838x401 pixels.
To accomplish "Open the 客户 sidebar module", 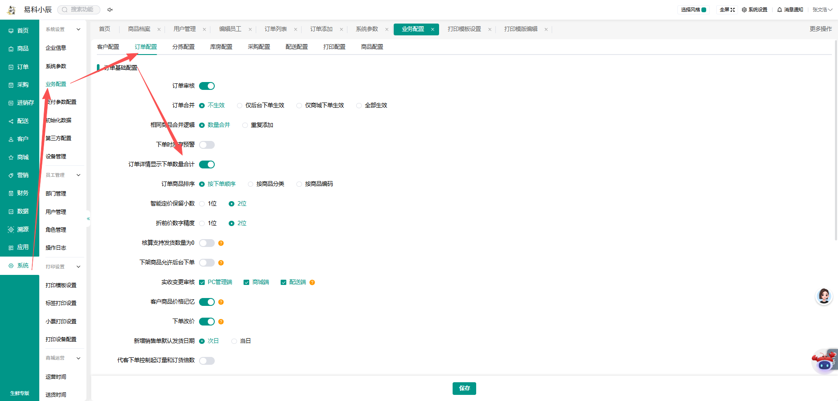I will [x=19, y=139].
